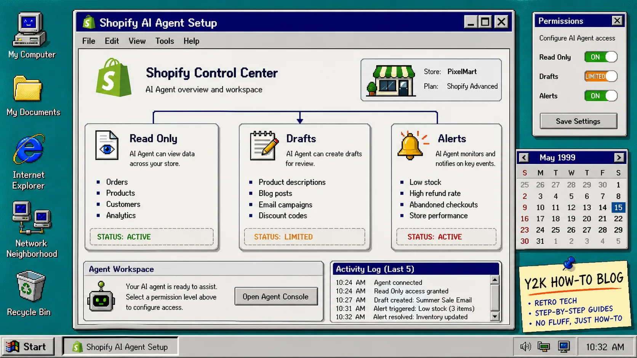Click the pushpin on the Y2K sticky note
The image size is (637, 358).
pos(568,263)
